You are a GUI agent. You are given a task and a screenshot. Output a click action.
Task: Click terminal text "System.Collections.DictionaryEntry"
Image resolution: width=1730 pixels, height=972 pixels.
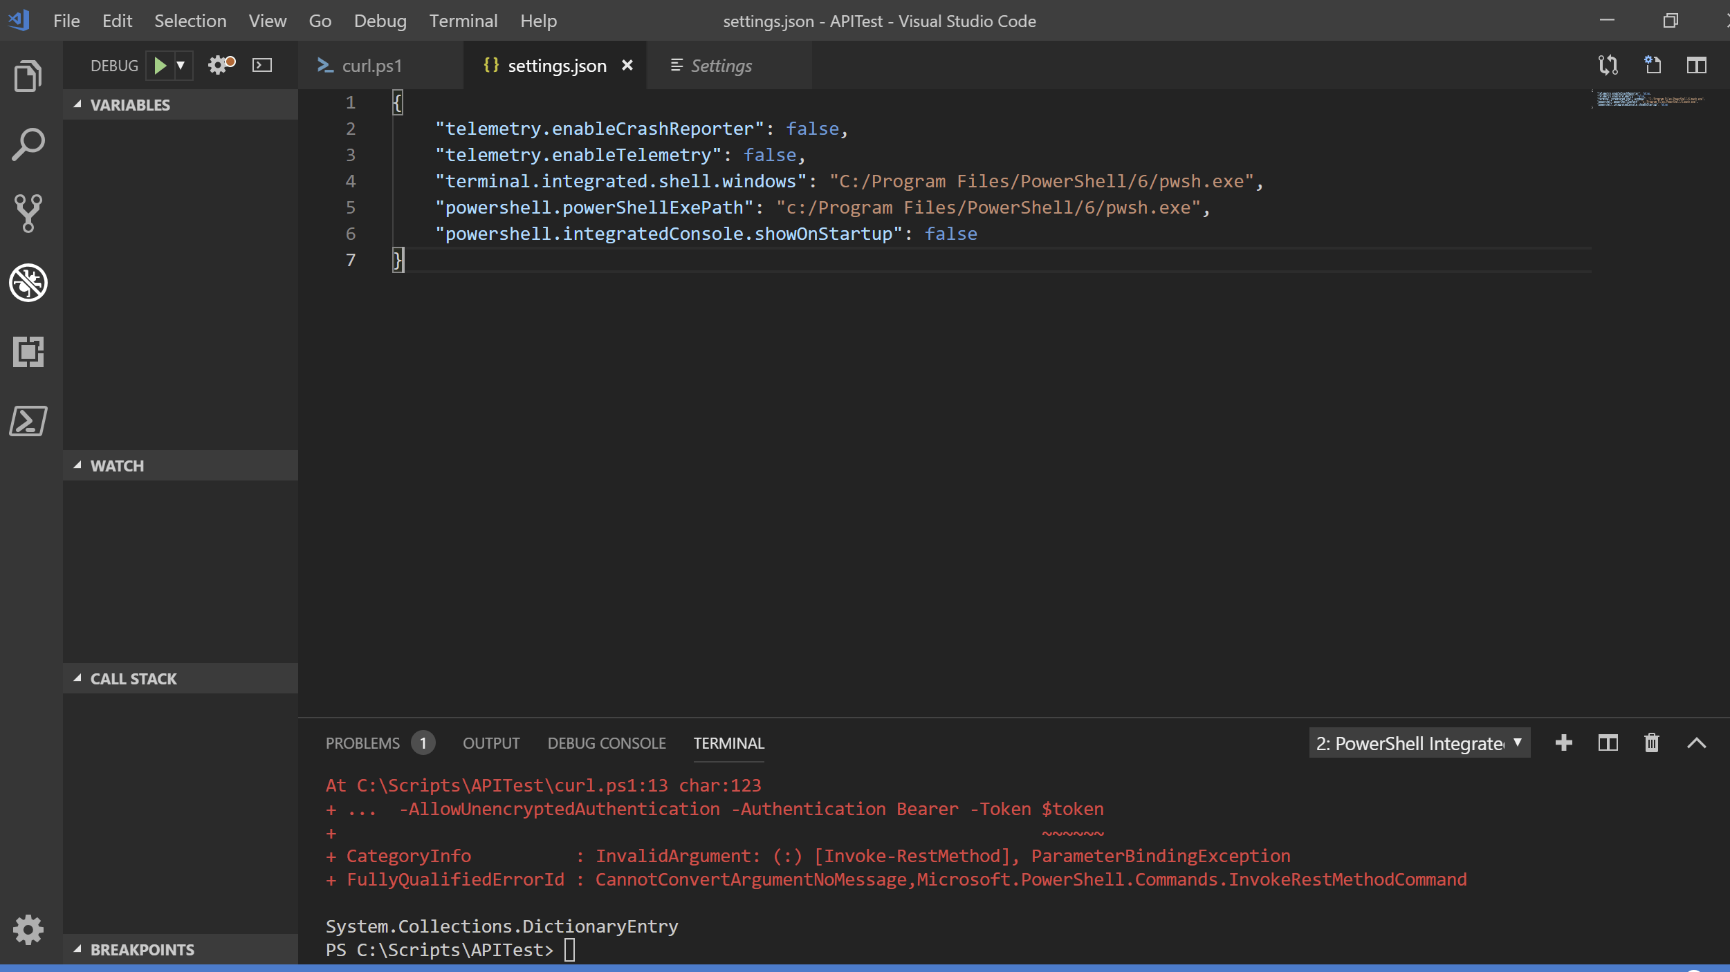pyautogui.click(x=502, y=926)
